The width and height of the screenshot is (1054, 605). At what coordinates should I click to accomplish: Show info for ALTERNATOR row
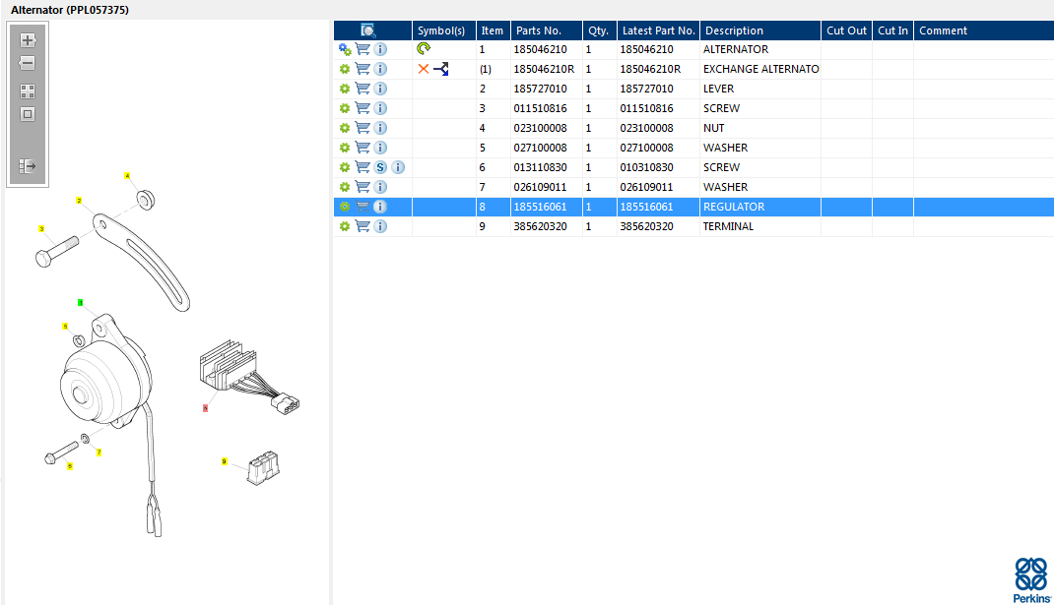pos(380,49)
